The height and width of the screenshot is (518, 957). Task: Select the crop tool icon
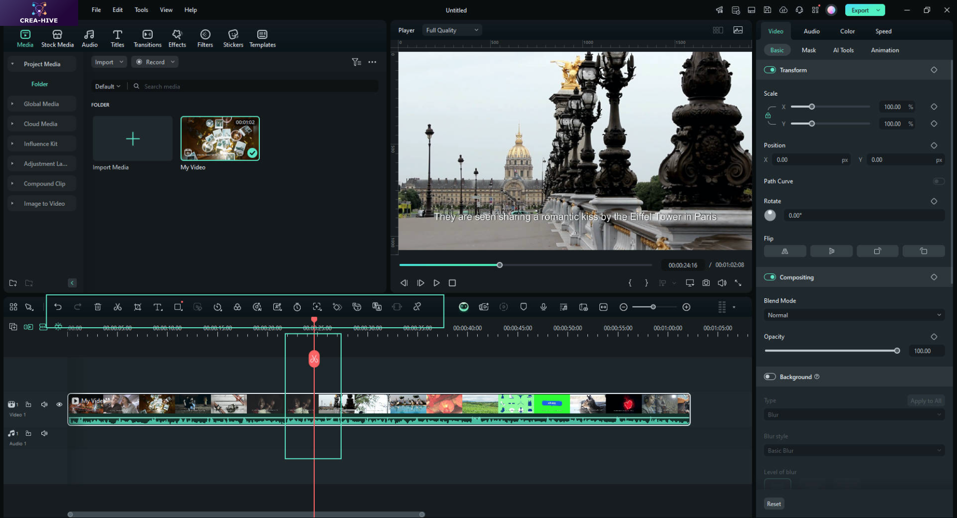tap(138, 307)
